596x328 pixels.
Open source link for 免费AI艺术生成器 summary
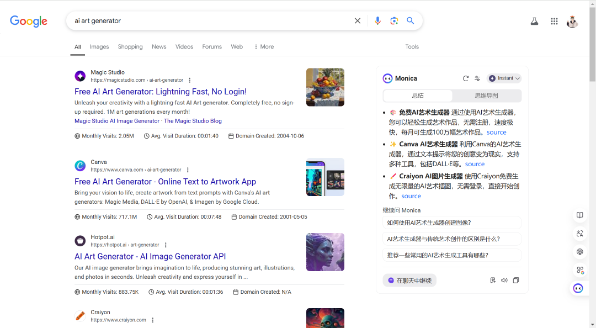point(497,133)
